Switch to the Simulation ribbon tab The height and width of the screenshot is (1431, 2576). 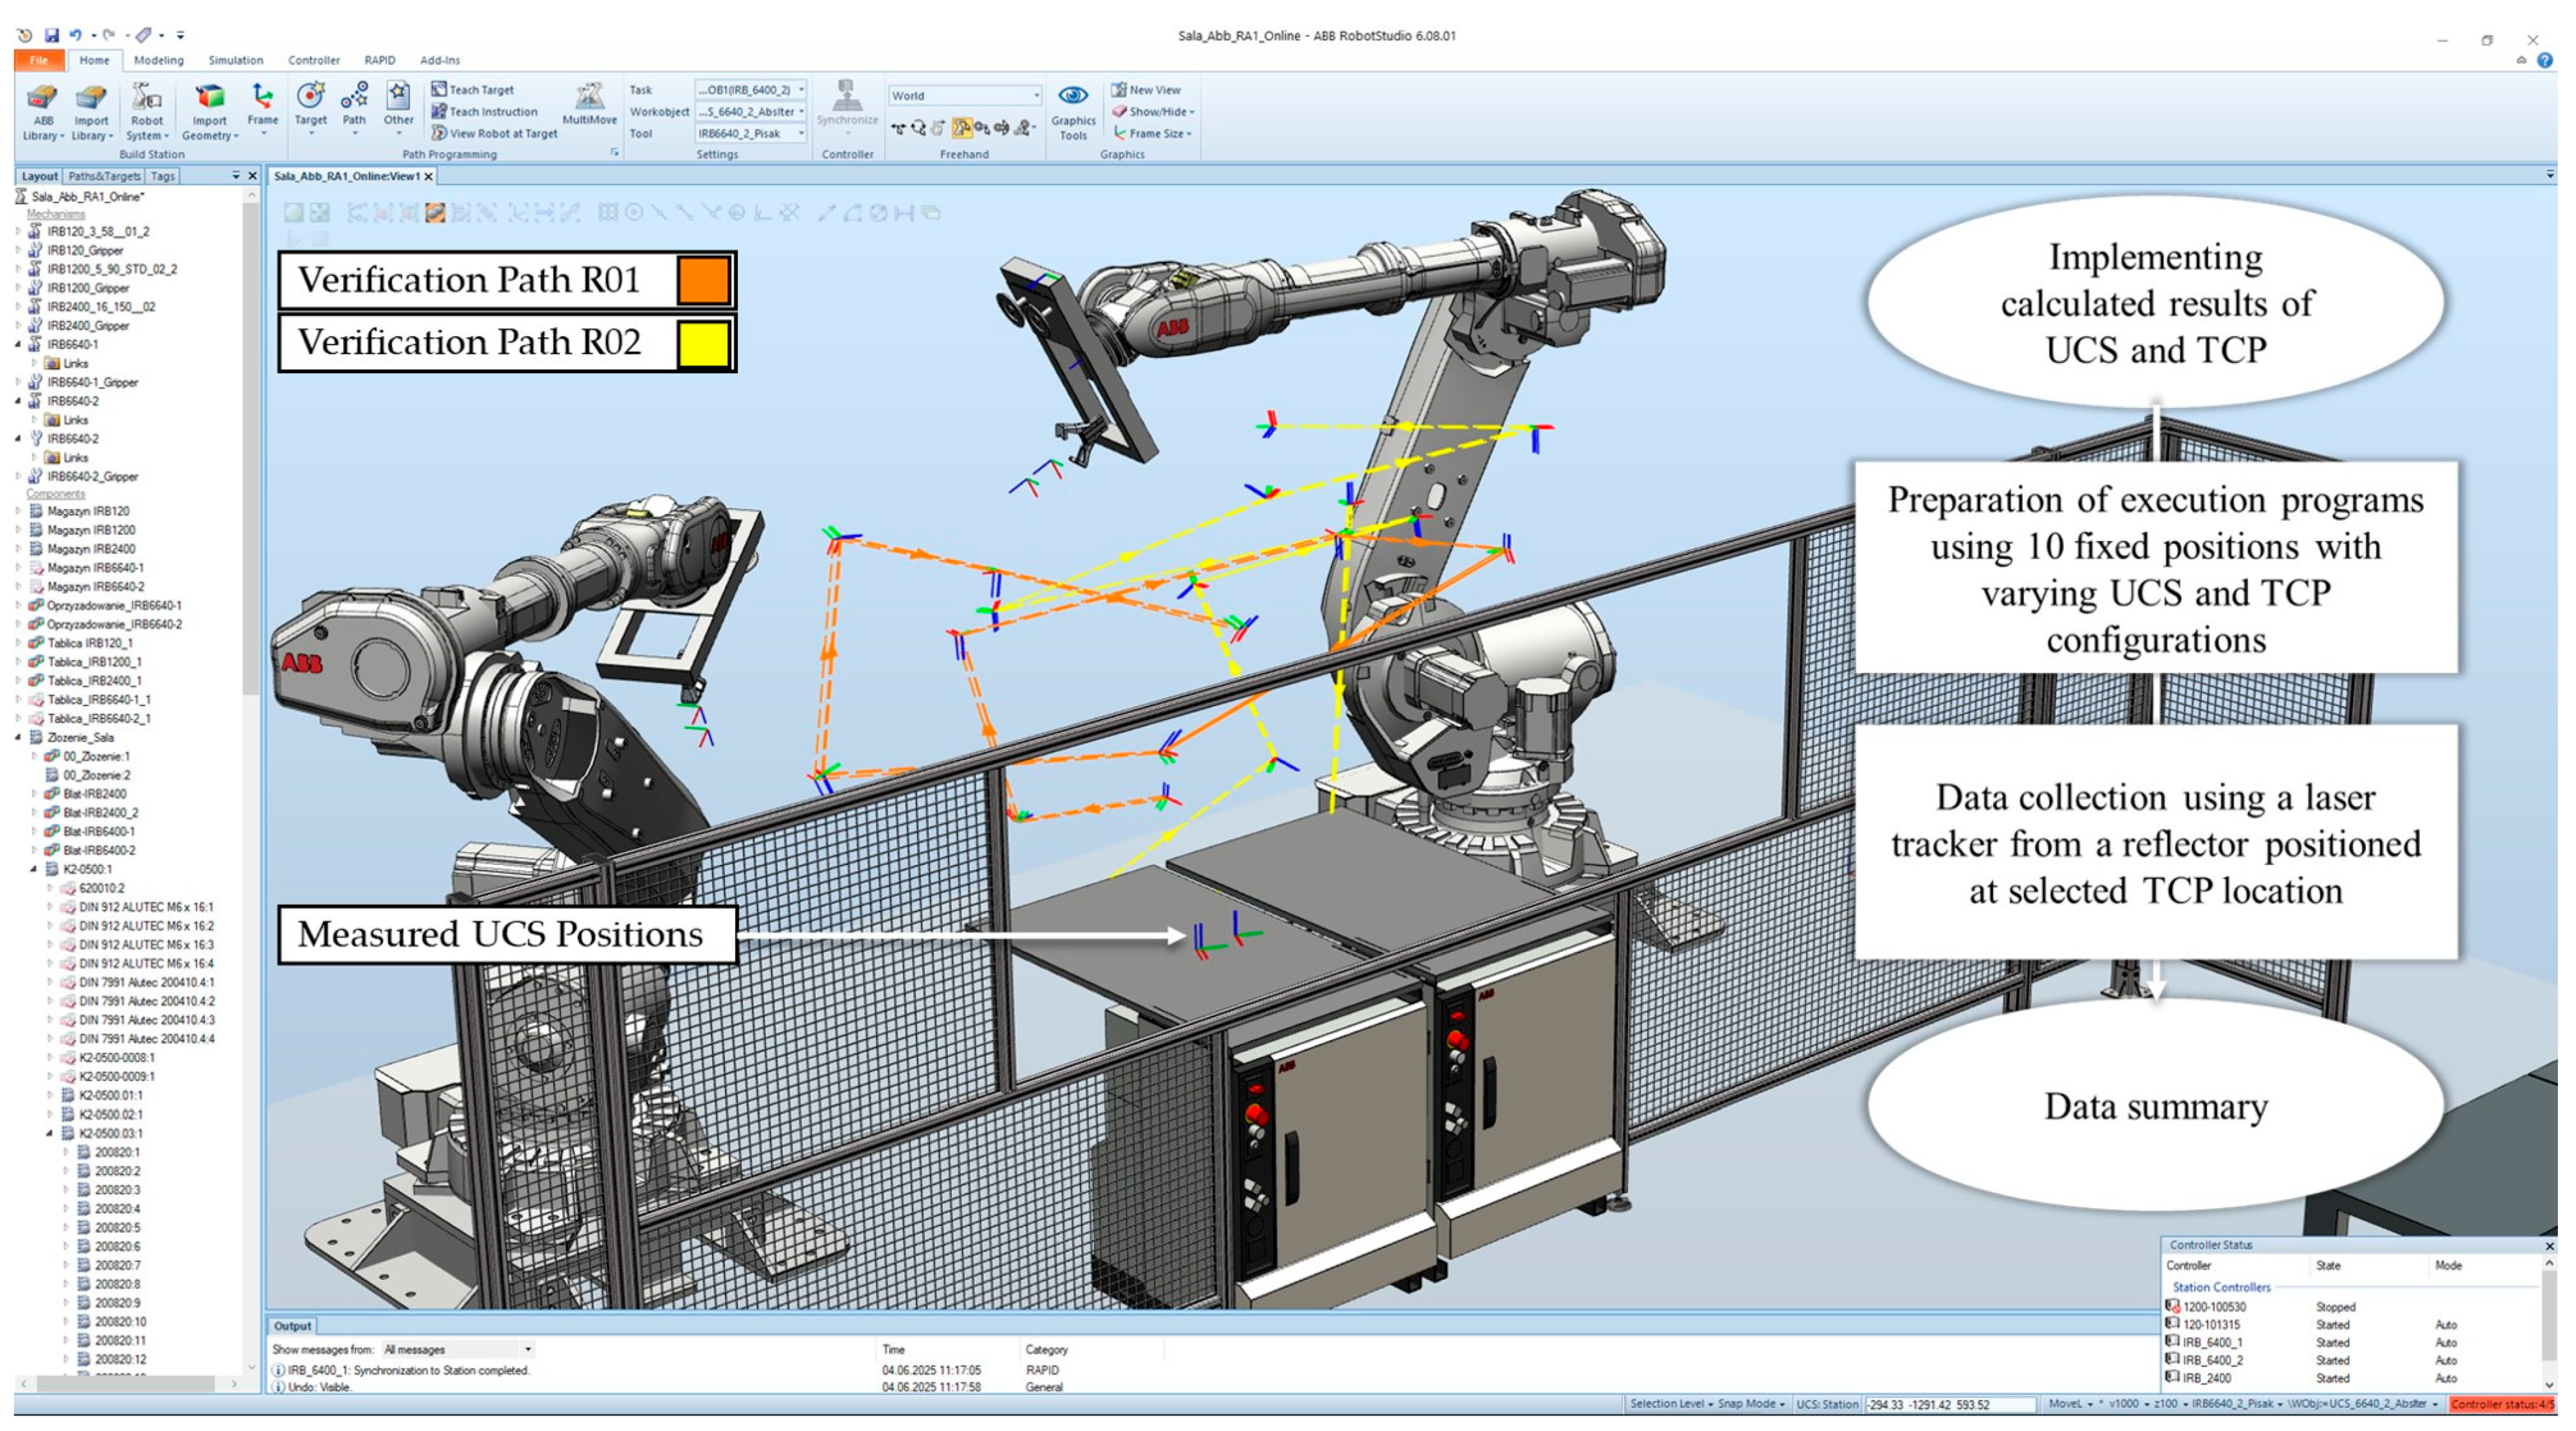(x=235, y=60)
